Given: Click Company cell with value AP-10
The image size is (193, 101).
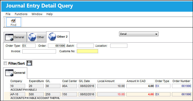Looking at the screenshot, I should pos(18,94).
